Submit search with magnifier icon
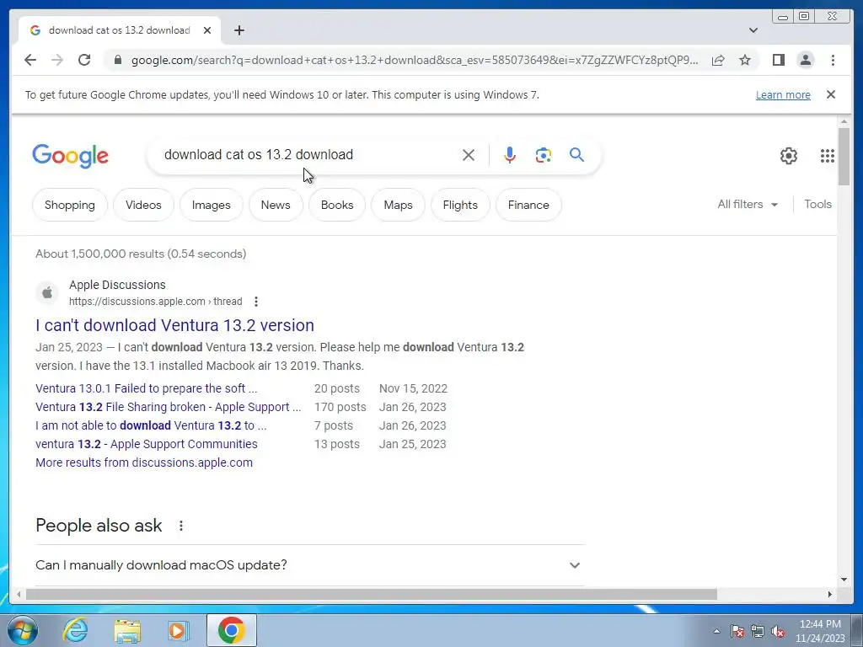Image resolution: width=863 pixels, height=647 pixels. 576,155
